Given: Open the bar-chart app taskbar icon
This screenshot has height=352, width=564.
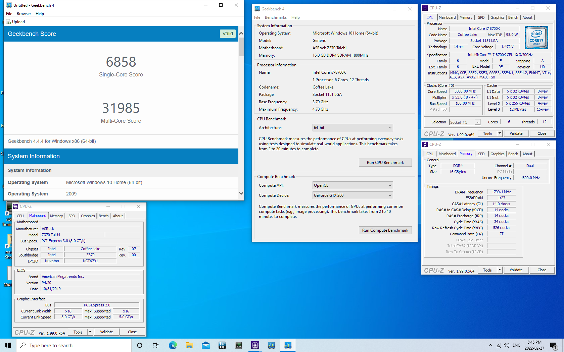Looking at the screenshot, I should point(222,345).
